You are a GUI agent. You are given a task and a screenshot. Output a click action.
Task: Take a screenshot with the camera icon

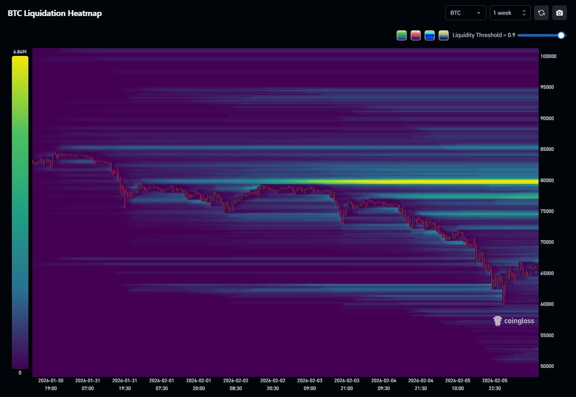tap(560, 13)
